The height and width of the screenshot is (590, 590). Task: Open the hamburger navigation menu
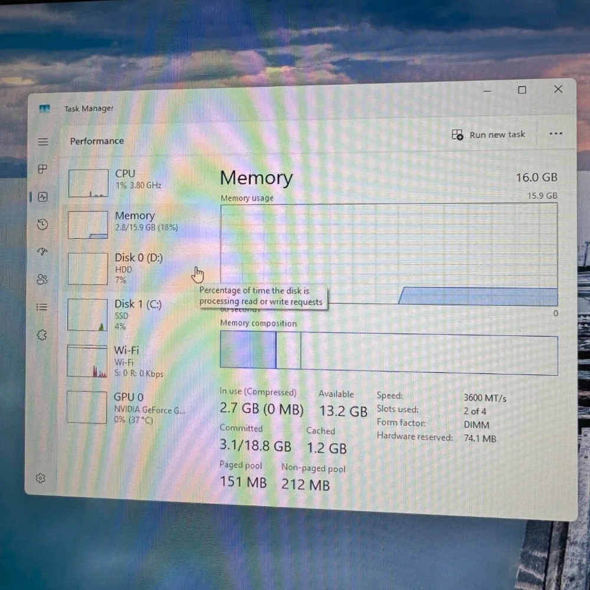click(x=43, y=142)
